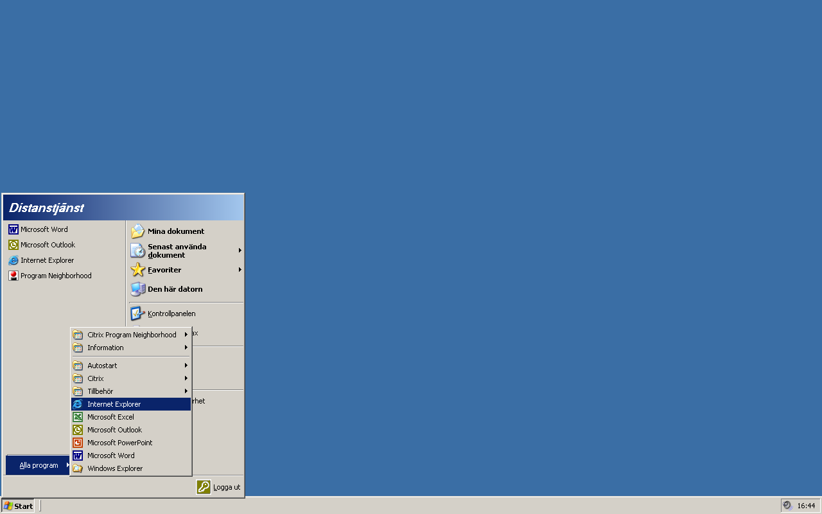Expand the Favoriter submenu arrow

click(x=240, y=270)
